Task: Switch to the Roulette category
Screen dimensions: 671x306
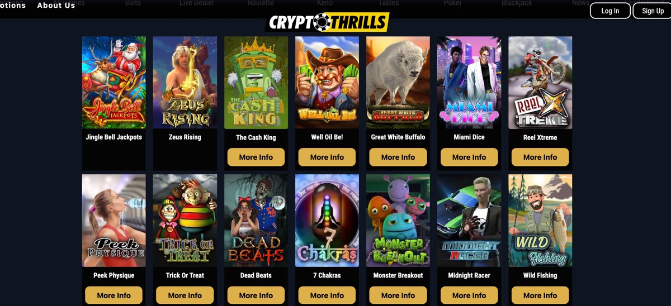Action: 261,3
